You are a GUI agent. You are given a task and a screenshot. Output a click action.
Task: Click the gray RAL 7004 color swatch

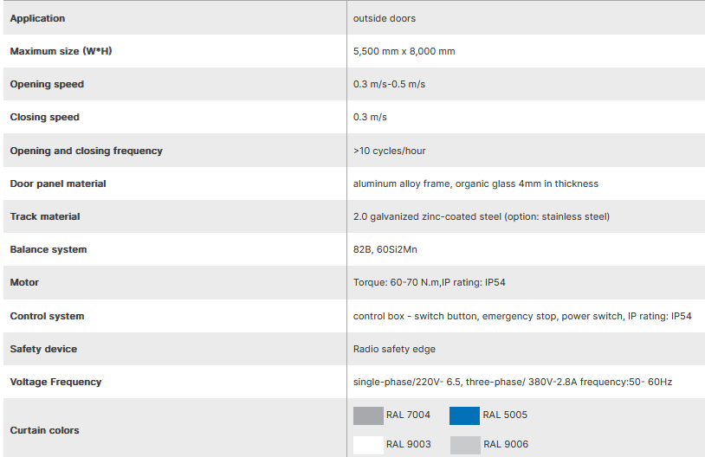(x=368, y=415)
